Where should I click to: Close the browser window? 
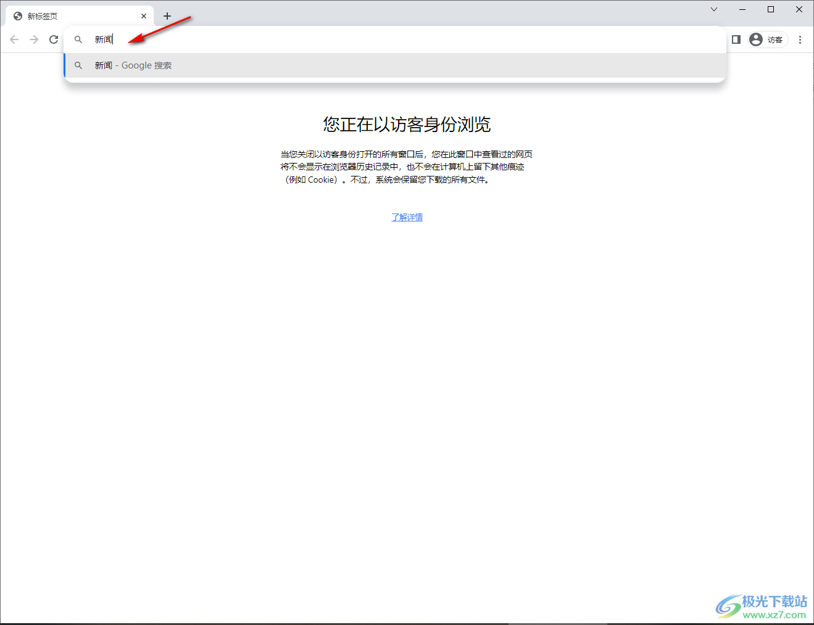pos(799,9)
